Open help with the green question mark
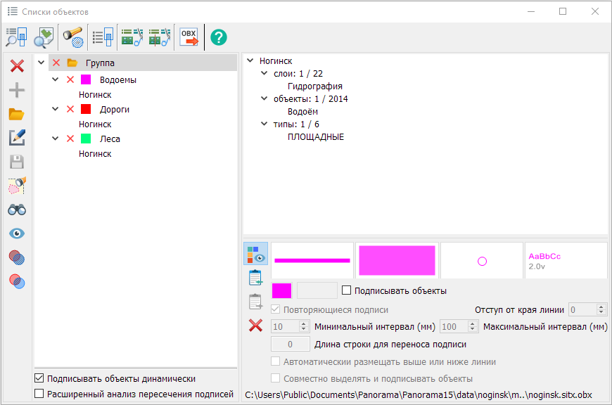This screenshot has width=612, height=405. pyautogui.click(x=219, y=37)
